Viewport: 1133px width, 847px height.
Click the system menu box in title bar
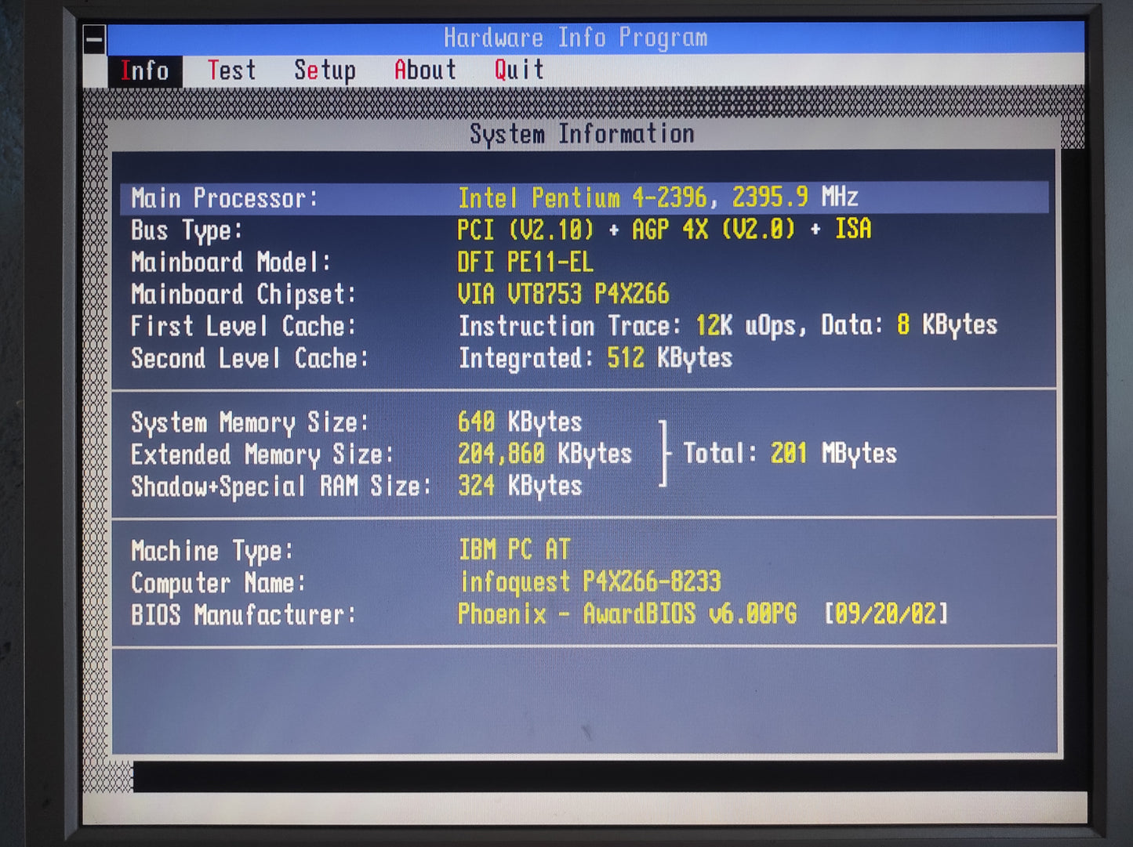pyautogui.click(x=94, y=39)
